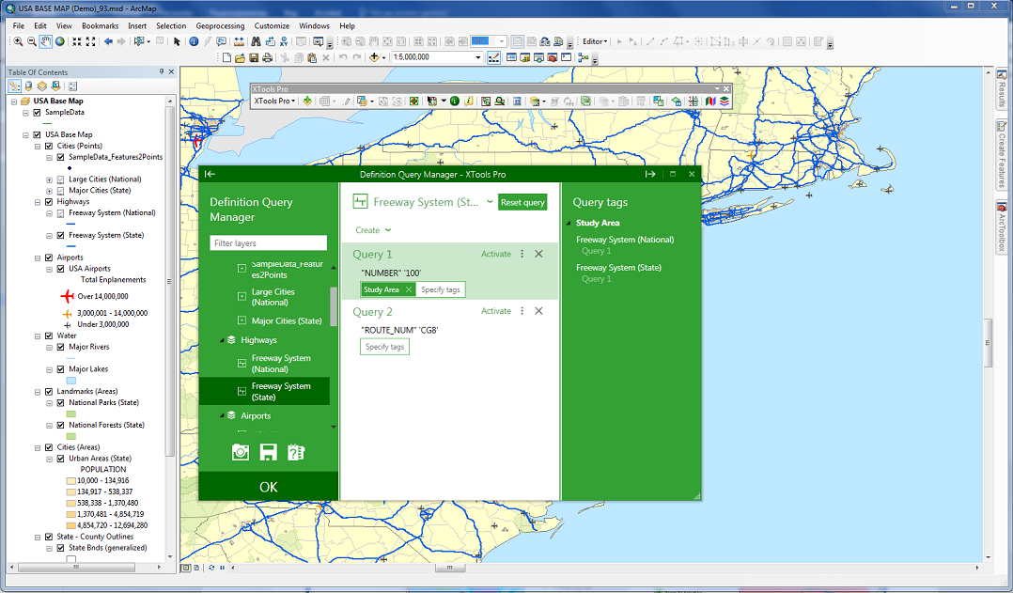This screenshot has height=593, width=1013.
Task: Toggle SampleData layer checkbox
Action: pos(37,113)
